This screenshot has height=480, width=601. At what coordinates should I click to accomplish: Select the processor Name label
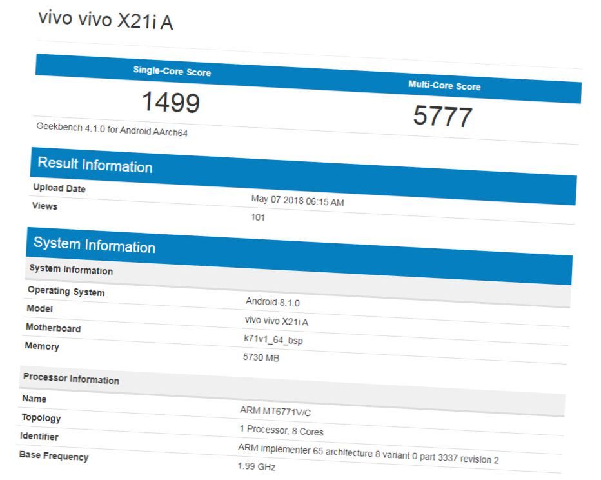point(34,399)
